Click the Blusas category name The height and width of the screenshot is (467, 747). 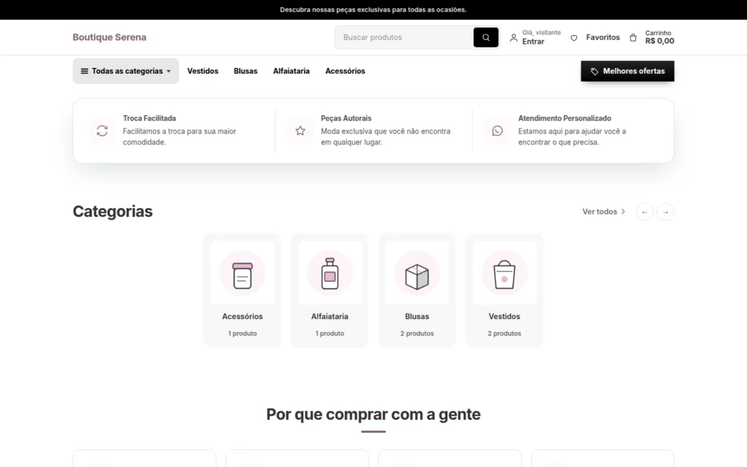[417, 317]
